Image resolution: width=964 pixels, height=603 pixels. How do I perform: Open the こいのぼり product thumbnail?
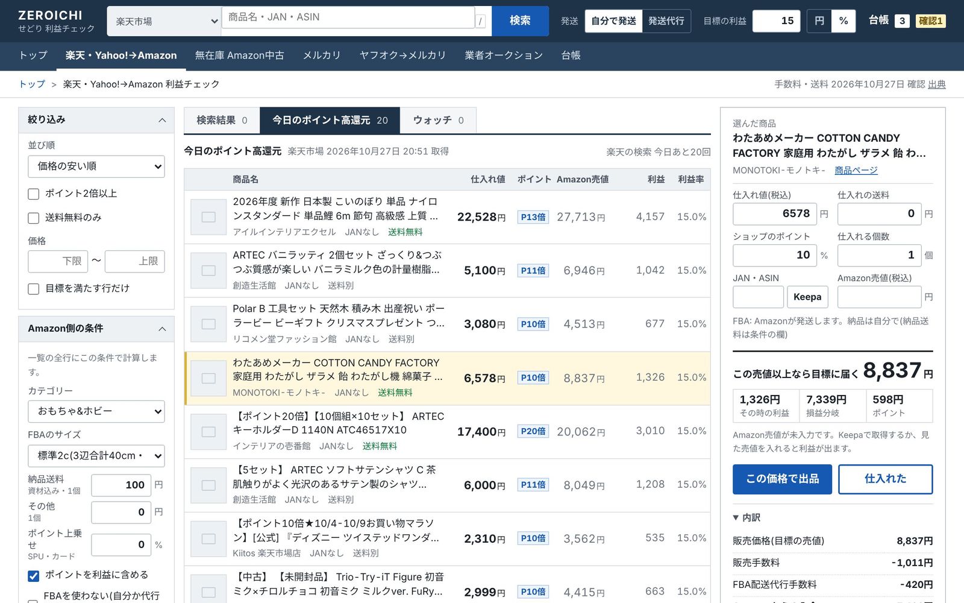[208, 217]
